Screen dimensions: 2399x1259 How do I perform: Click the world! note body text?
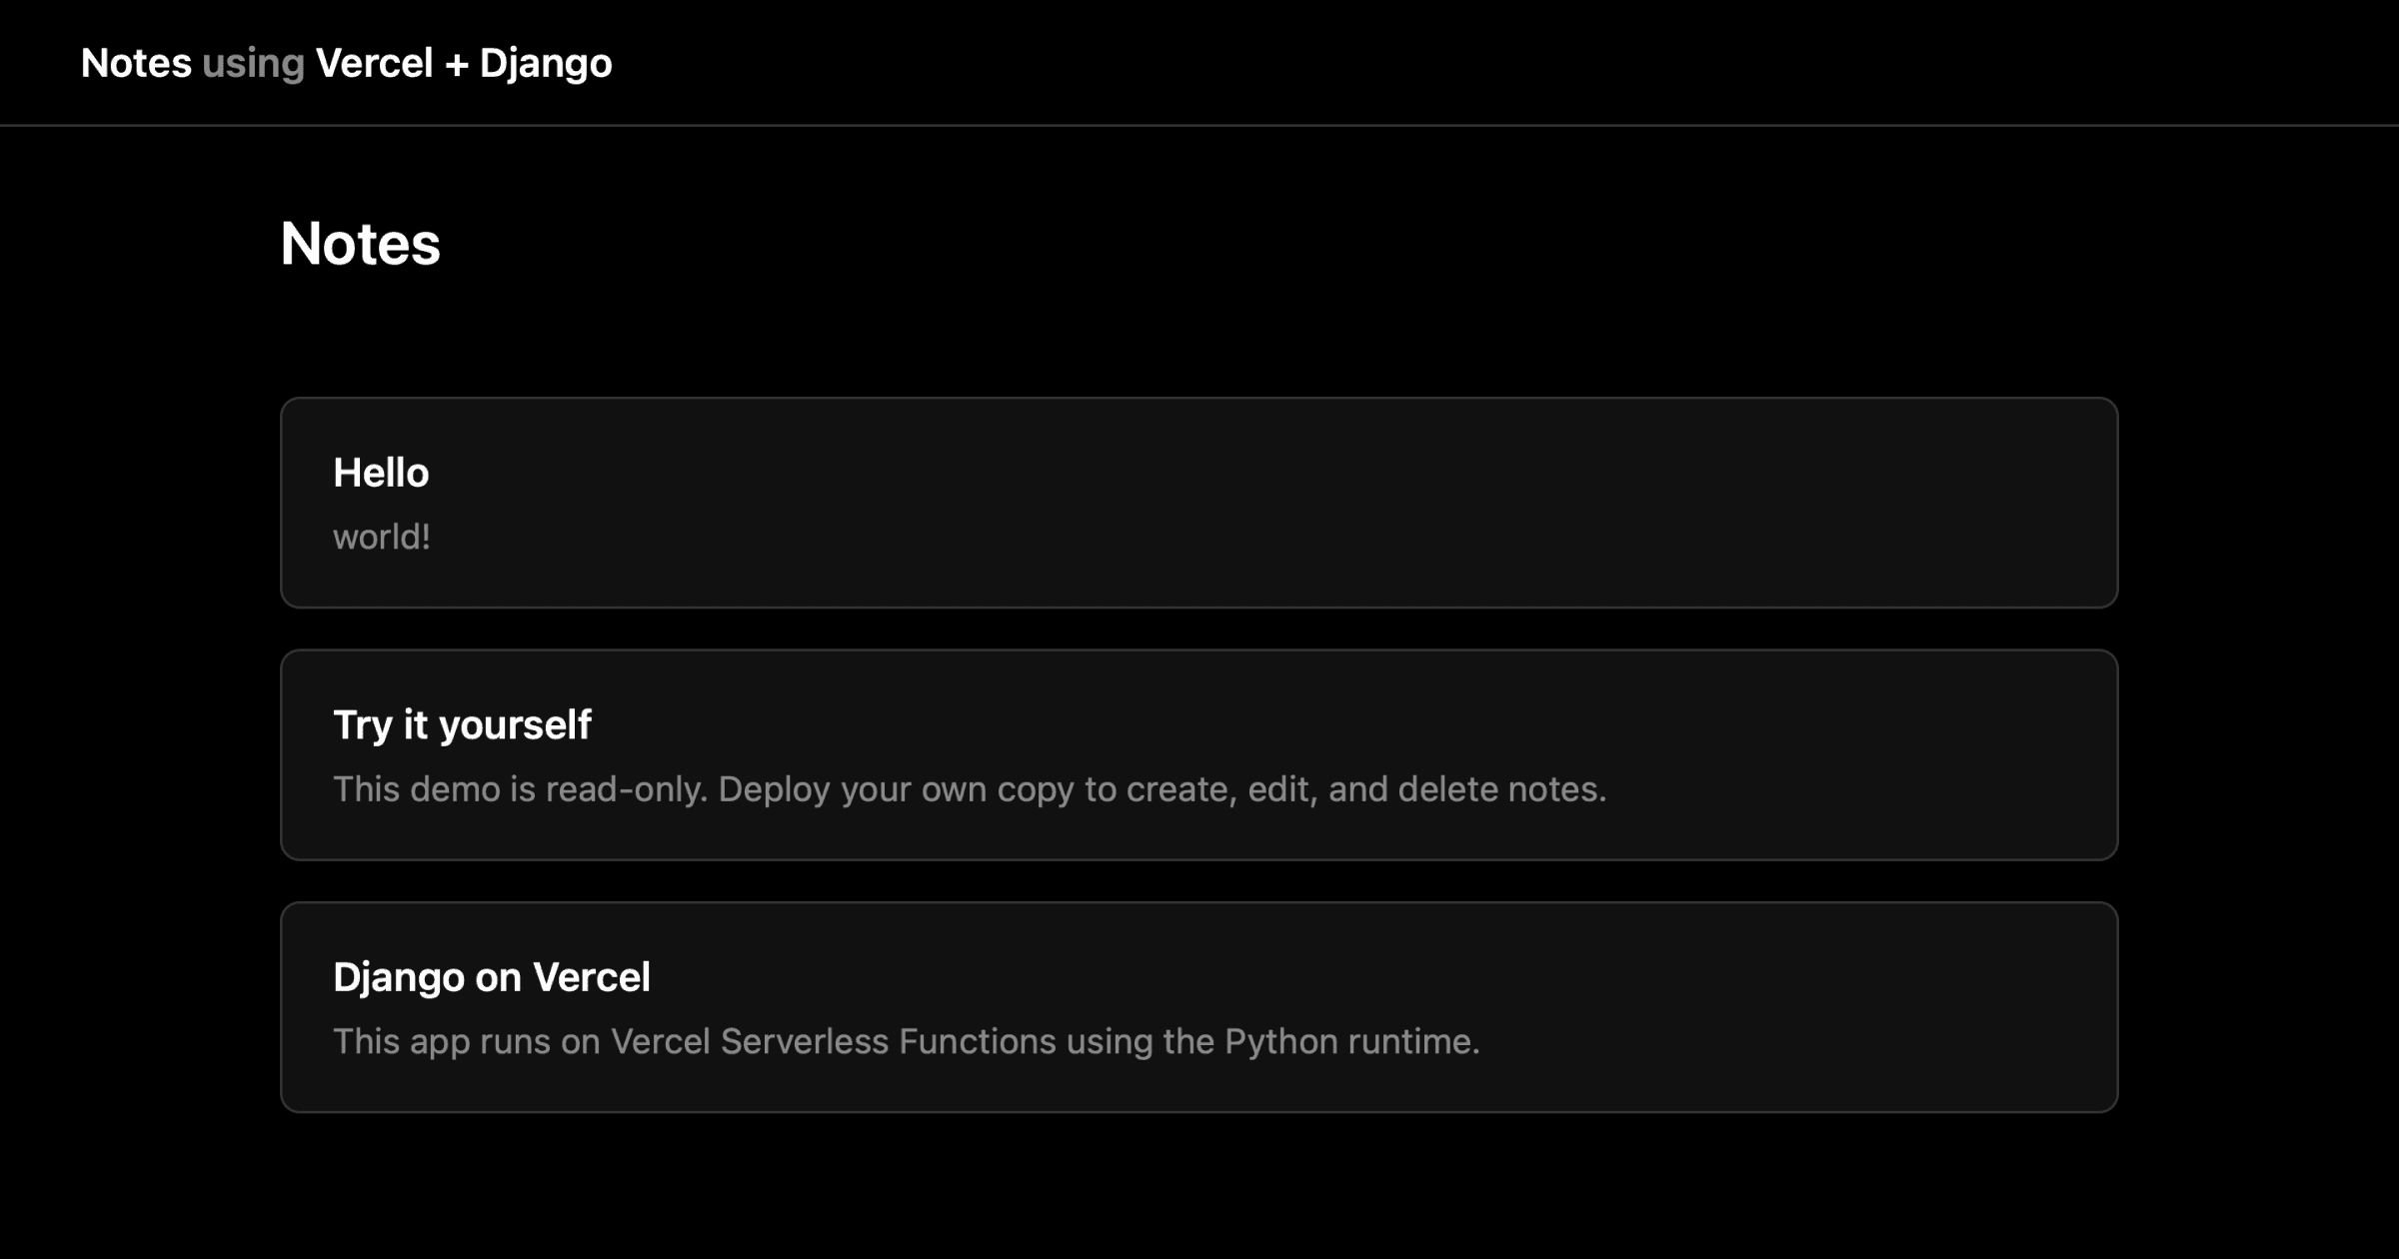click(383, 536)
